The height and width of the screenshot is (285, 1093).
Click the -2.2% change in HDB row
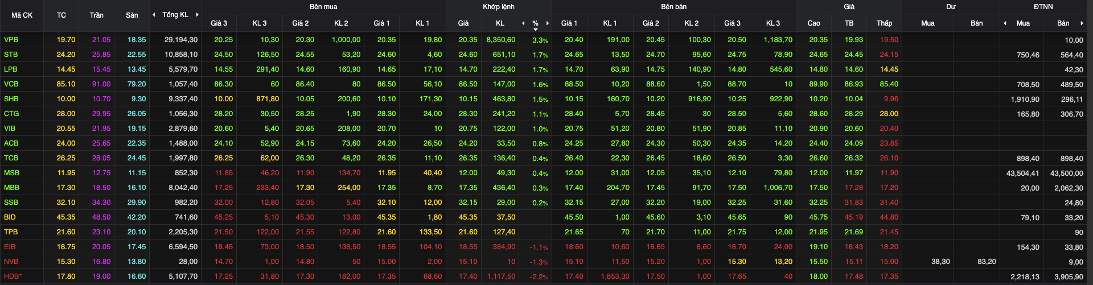click(539, 277)
